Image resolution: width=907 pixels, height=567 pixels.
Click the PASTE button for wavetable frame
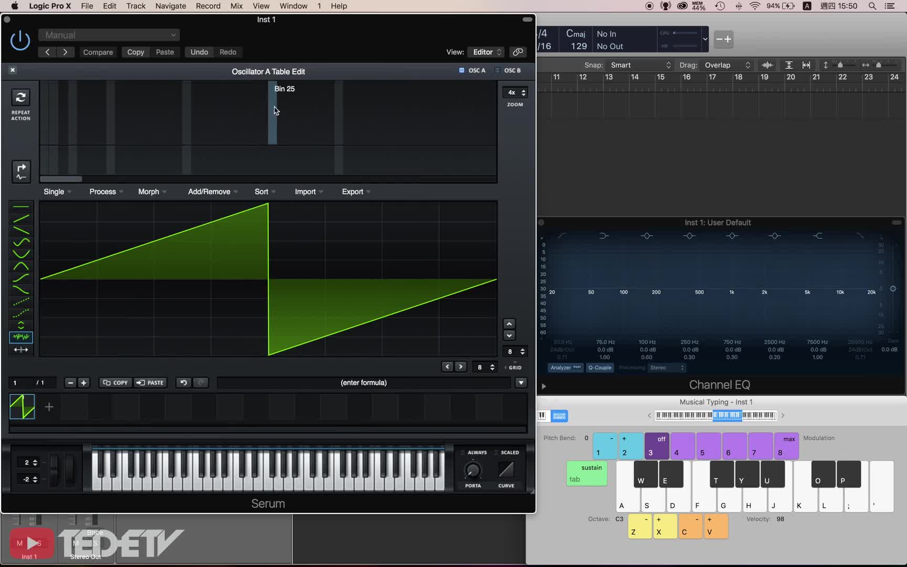[x=150, y=383]
